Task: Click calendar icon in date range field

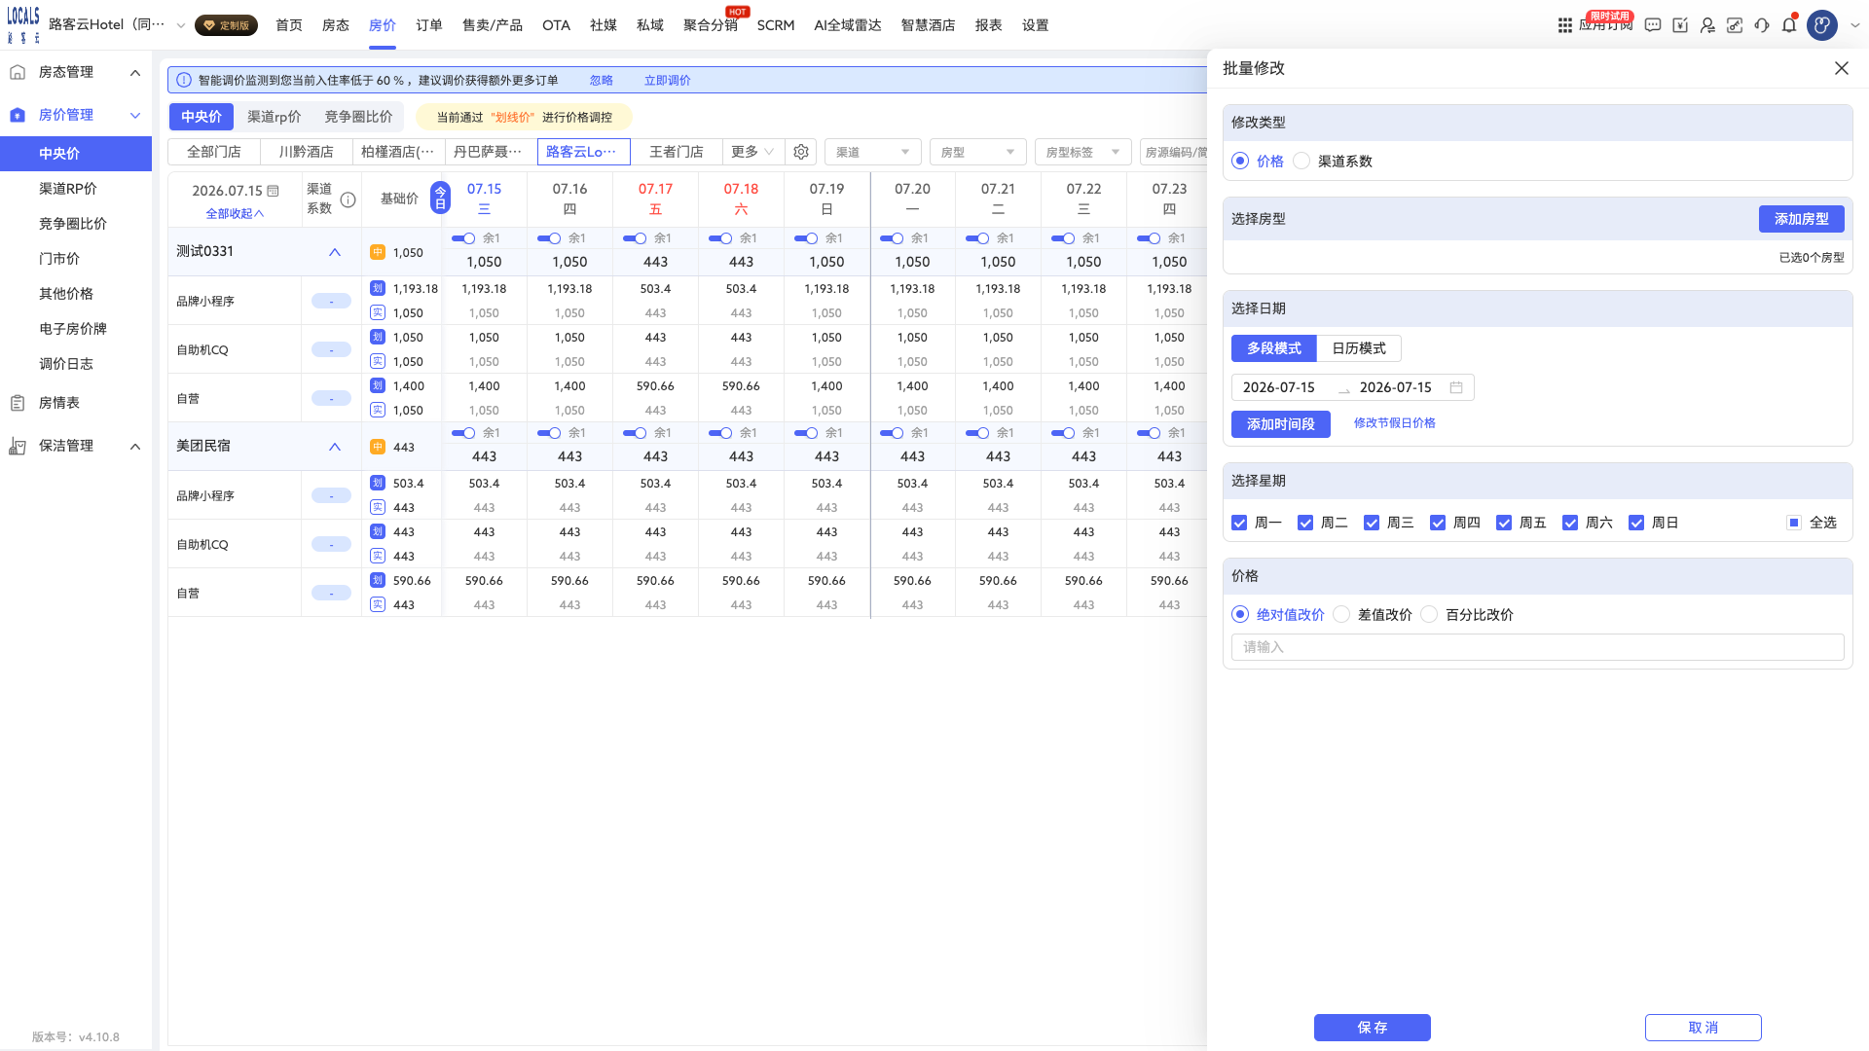Action: click(1456, 387)
